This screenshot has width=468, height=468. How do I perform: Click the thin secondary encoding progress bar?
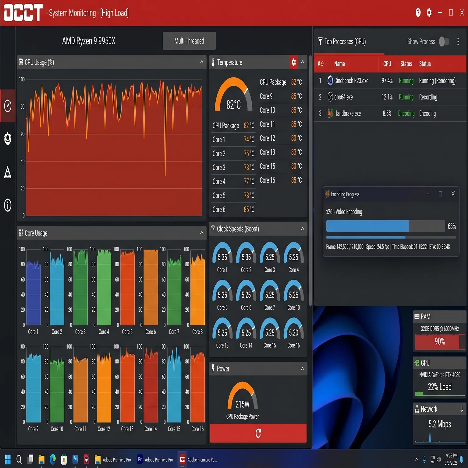tap(391, 237)
